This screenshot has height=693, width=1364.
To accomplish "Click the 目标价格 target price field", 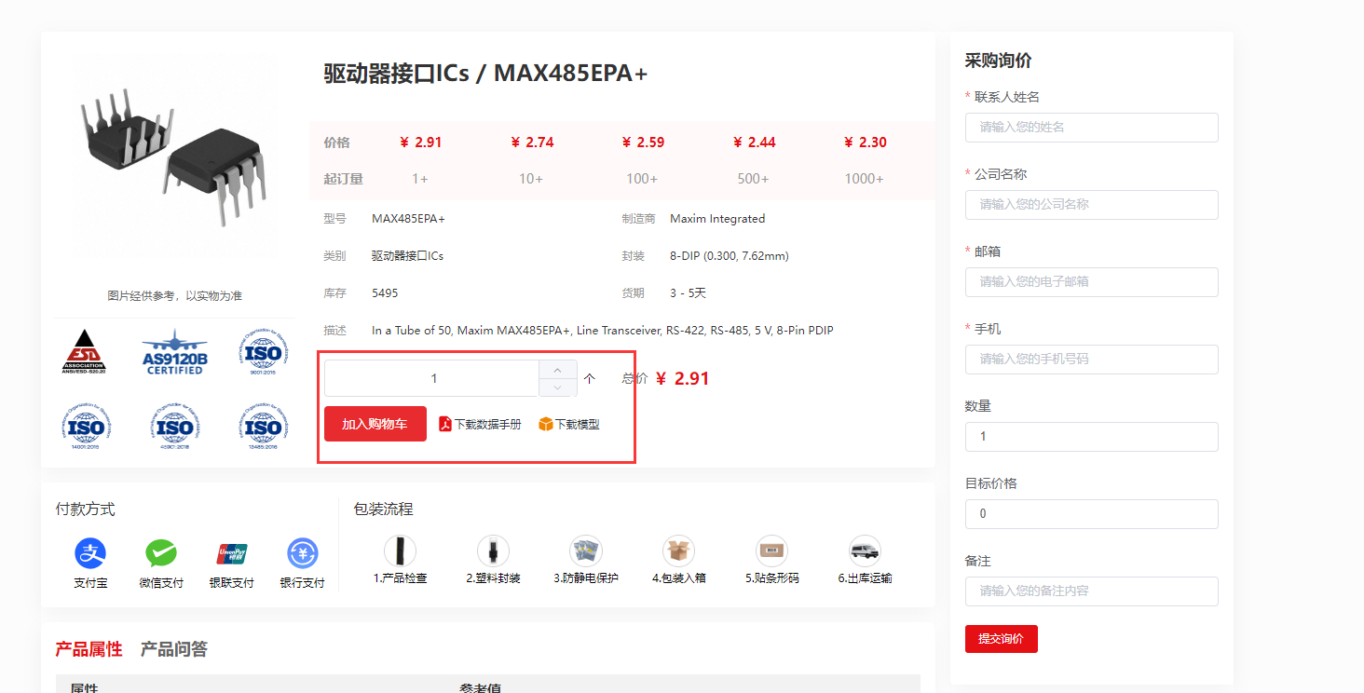I will pos(1091,514).
